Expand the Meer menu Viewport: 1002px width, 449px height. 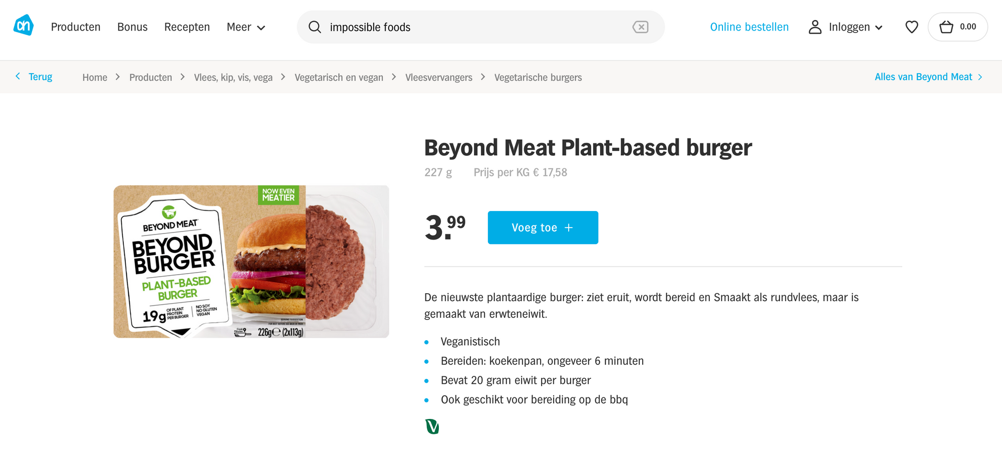245,27
